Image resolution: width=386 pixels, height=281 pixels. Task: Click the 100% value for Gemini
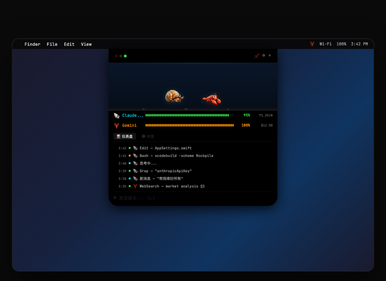tap(246, 125)
